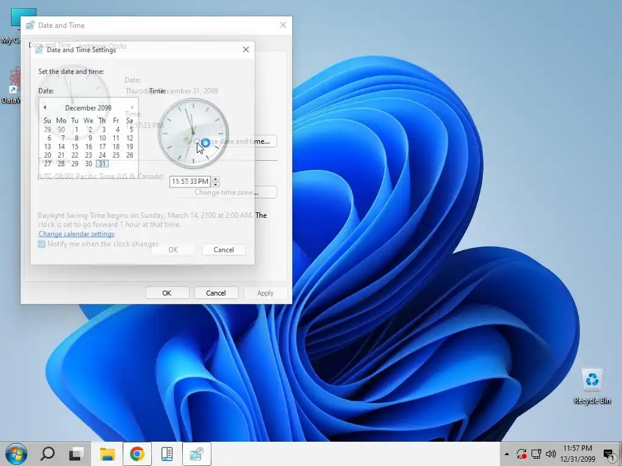The image size is (622, 466).
Task: Open the taskbar search magnifier
Action: coord(48,454)
